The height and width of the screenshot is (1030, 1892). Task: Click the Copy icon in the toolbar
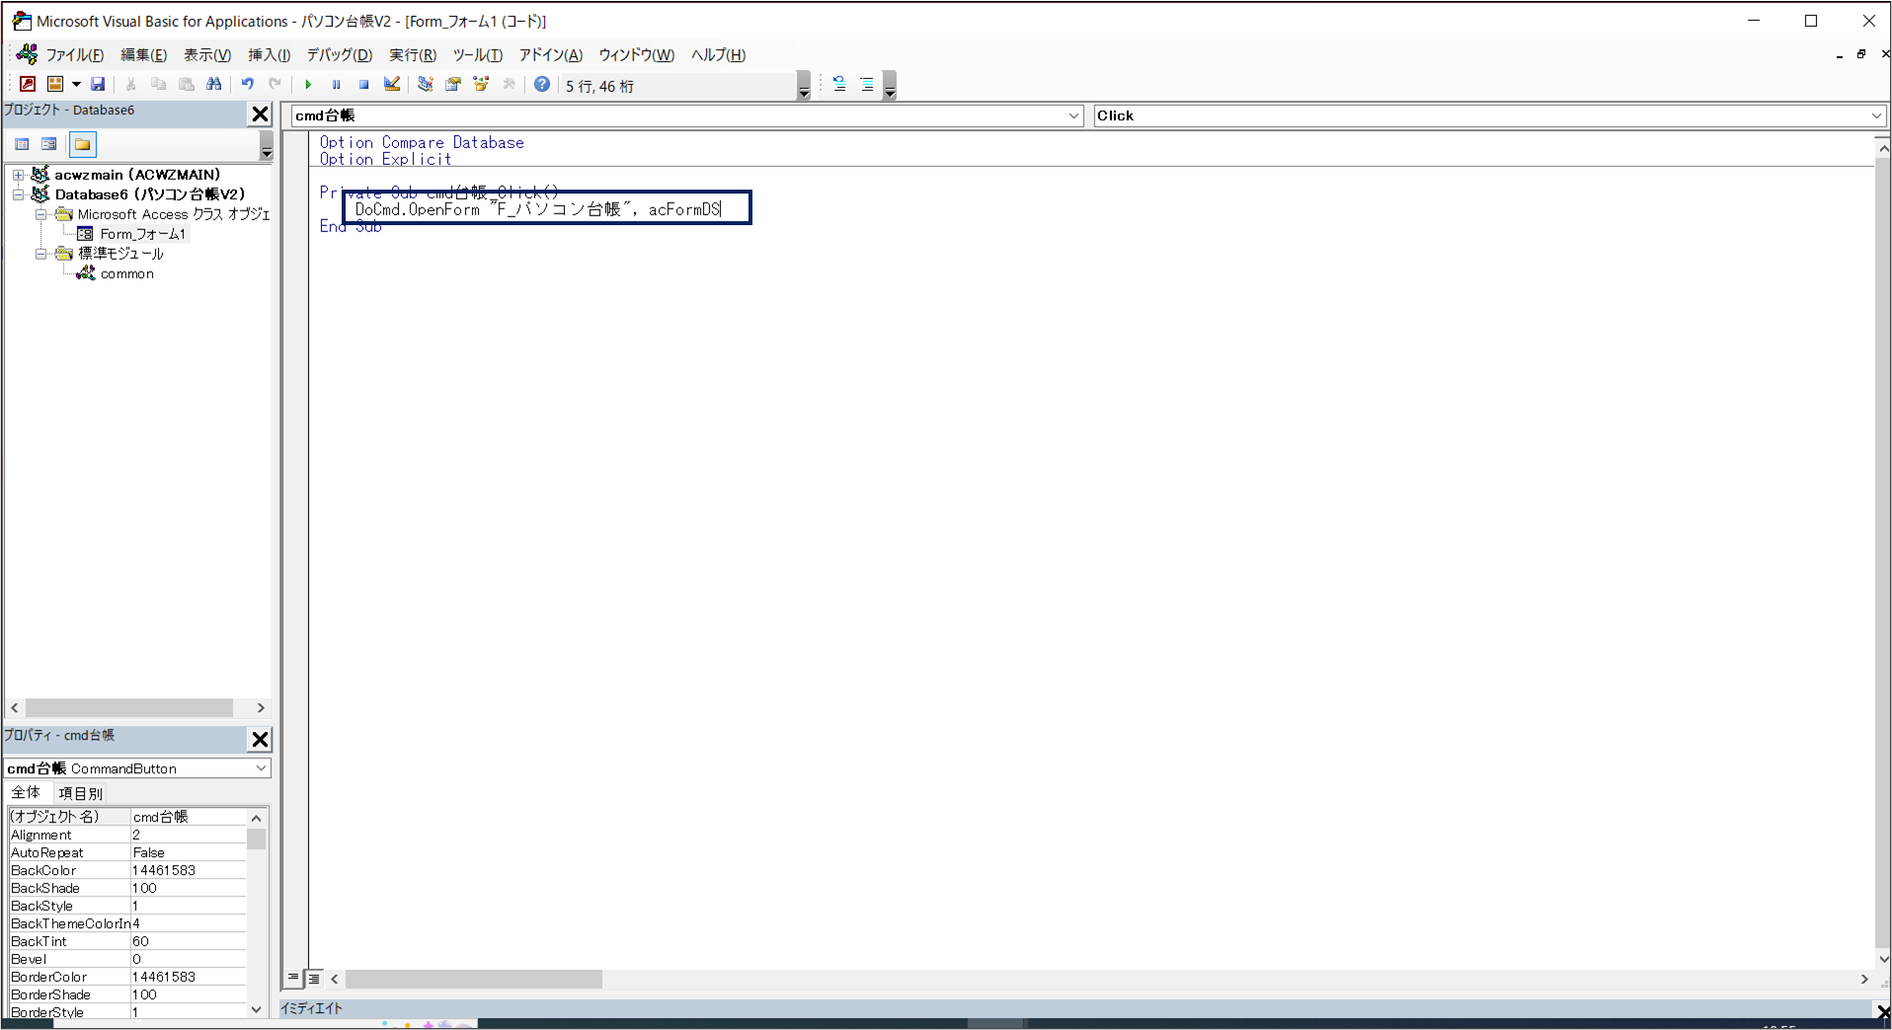click(x=158, y=84)
